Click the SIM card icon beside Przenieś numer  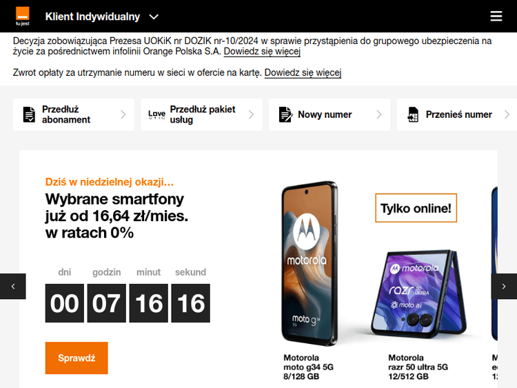pyautogui.click(x=413, y=114)
